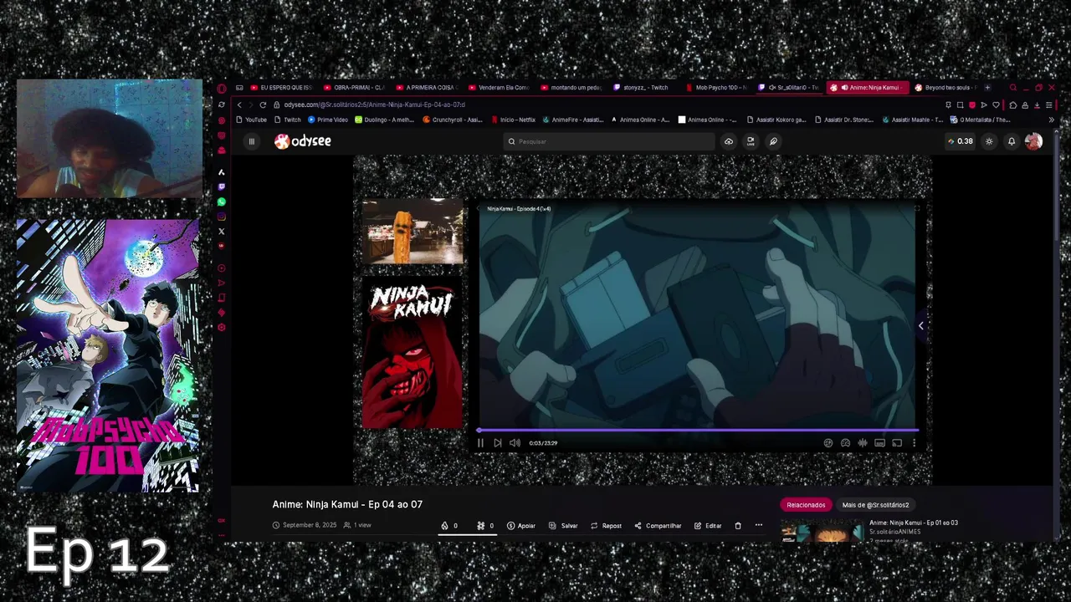
Task: Switch to 'Beyond two souls' tab
Action: pyautogui.click(x=945, y=88)
